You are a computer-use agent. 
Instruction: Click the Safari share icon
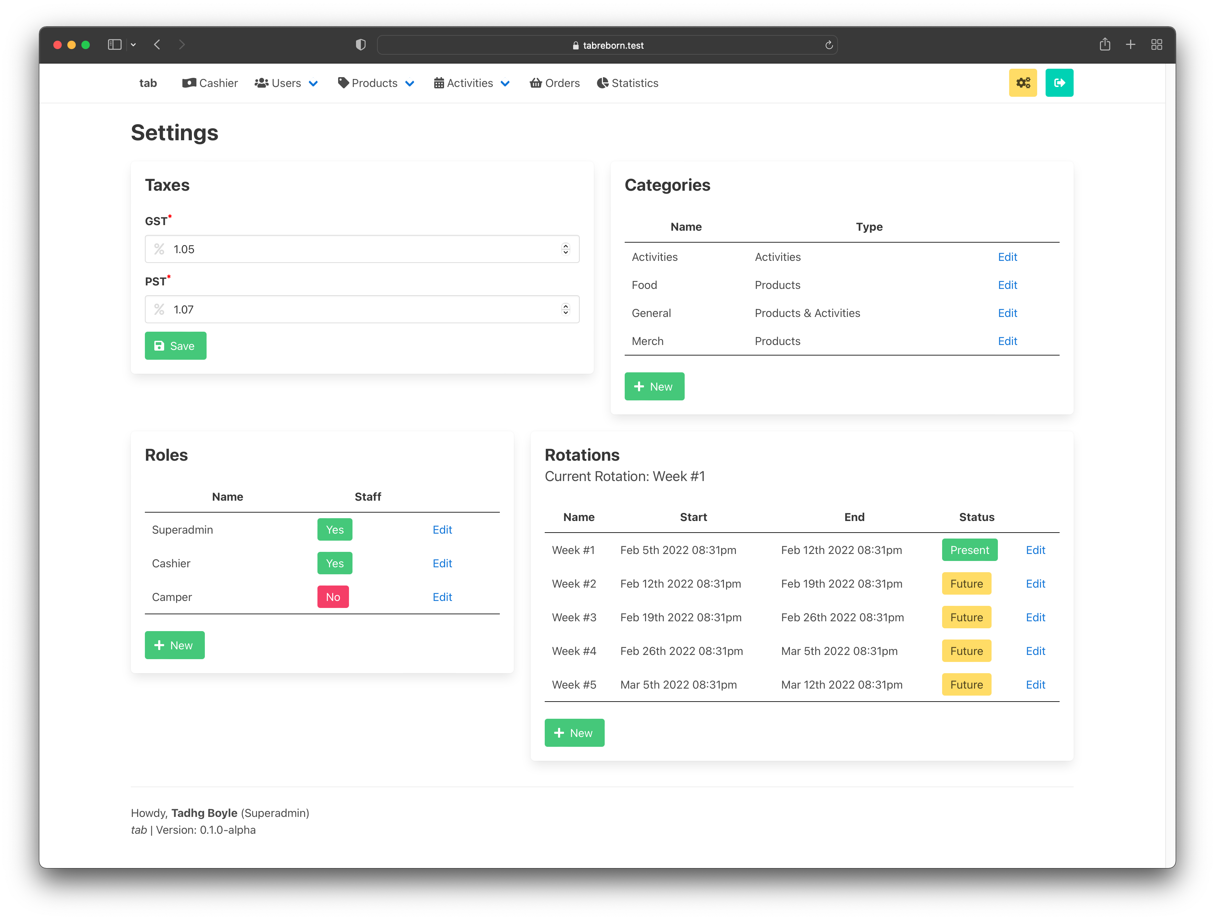click(1105, 45)
